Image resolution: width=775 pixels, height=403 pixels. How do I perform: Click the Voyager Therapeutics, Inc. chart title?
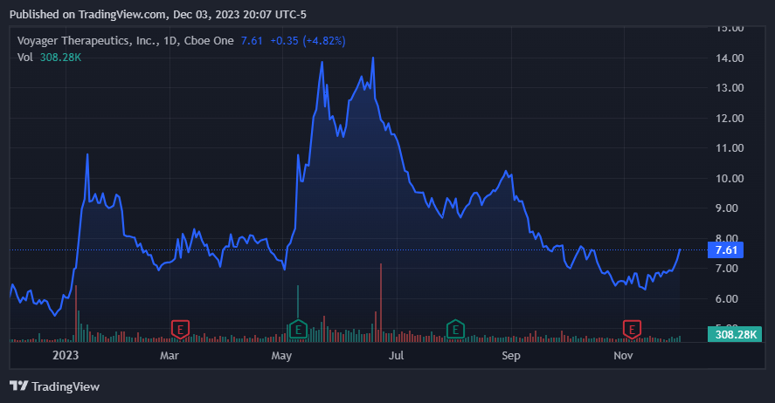[125, 41]
